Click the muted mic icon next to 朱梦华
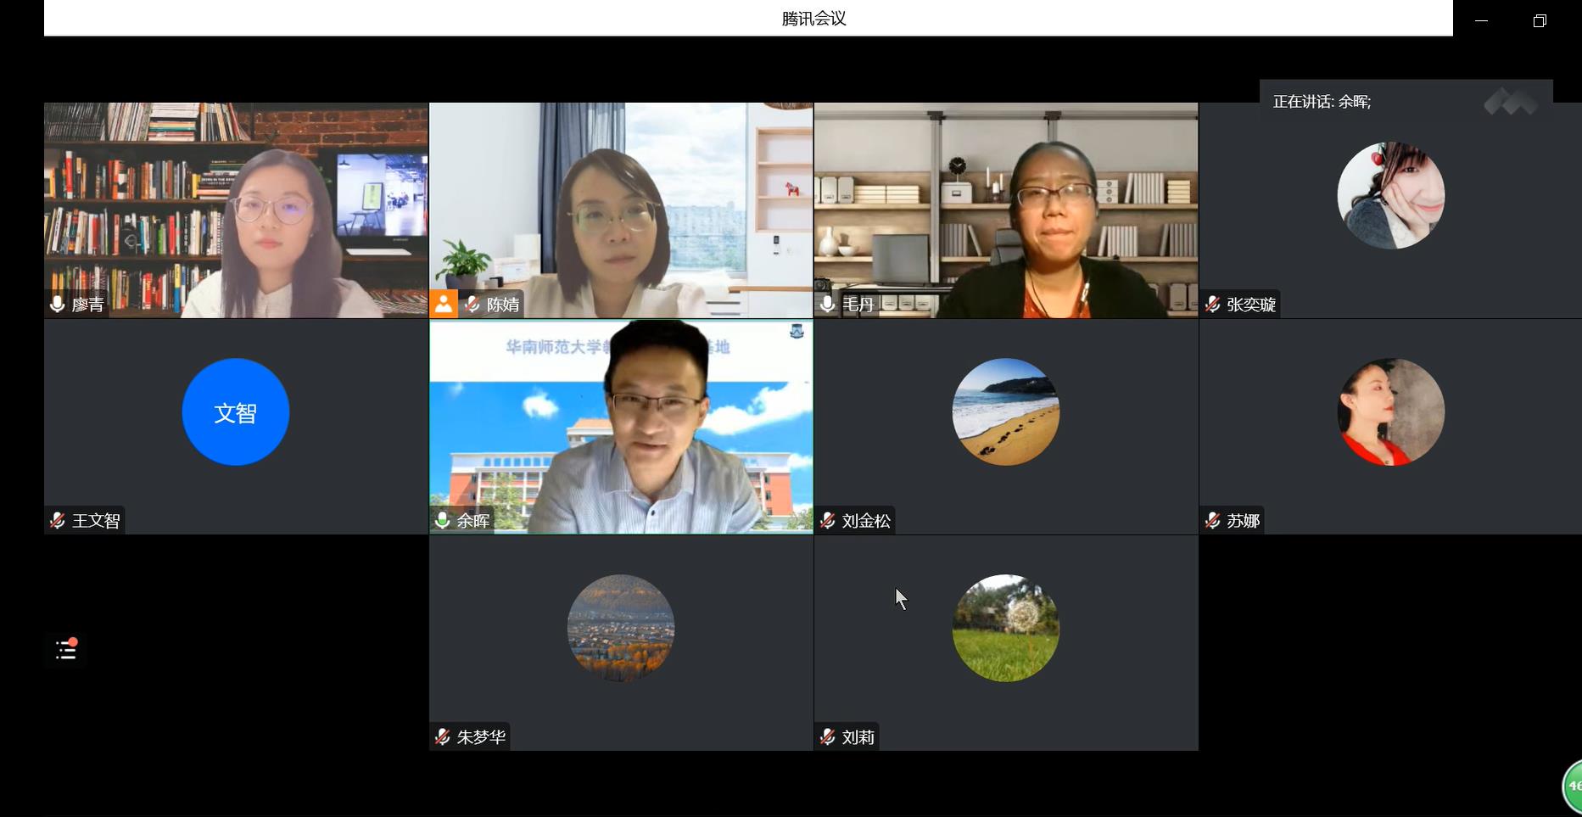This screenshot has width=1582, height=817. click(443, 736)
